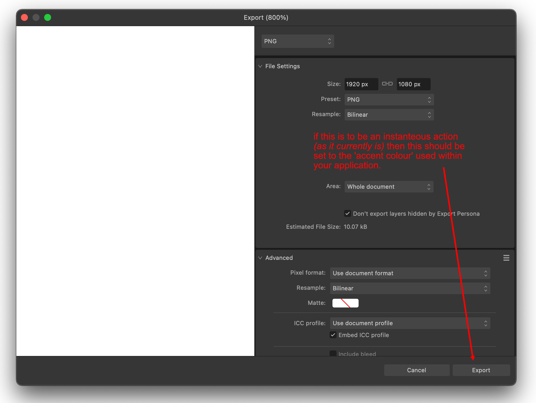Viewport: 536px width, 403px height.
Task: Toggle the aspect ratio link icon
Action: pos(387,84)
